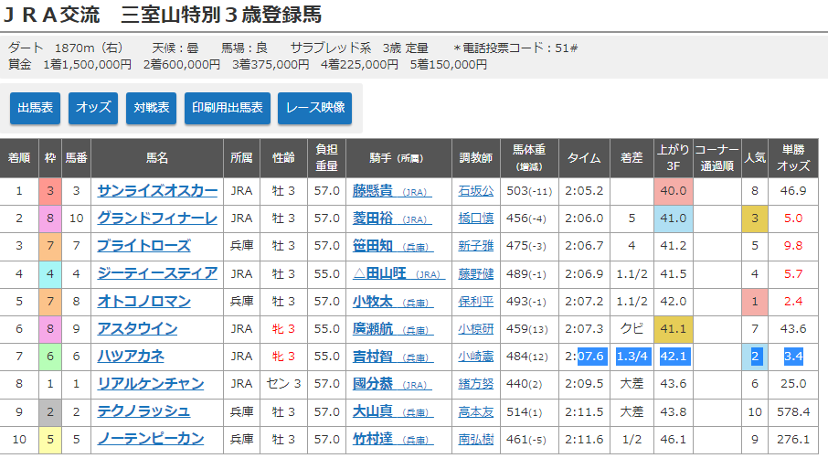This screenshot has width=828, height=469.
Task: Click the 着順 column header
Action: (x=19, y=158)
